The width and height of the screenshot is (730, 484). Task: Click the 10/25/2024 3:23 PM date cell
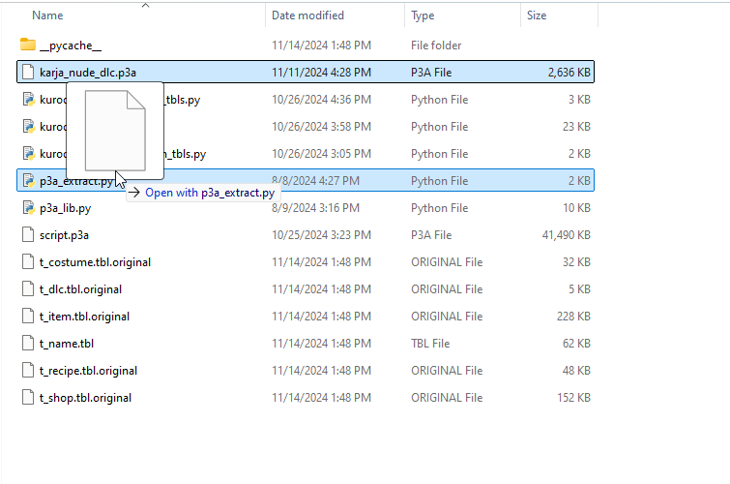321,234
